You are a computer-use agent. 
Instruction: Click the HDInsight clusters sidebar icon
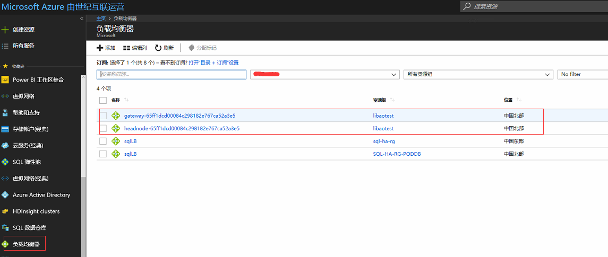click(5, 211)
